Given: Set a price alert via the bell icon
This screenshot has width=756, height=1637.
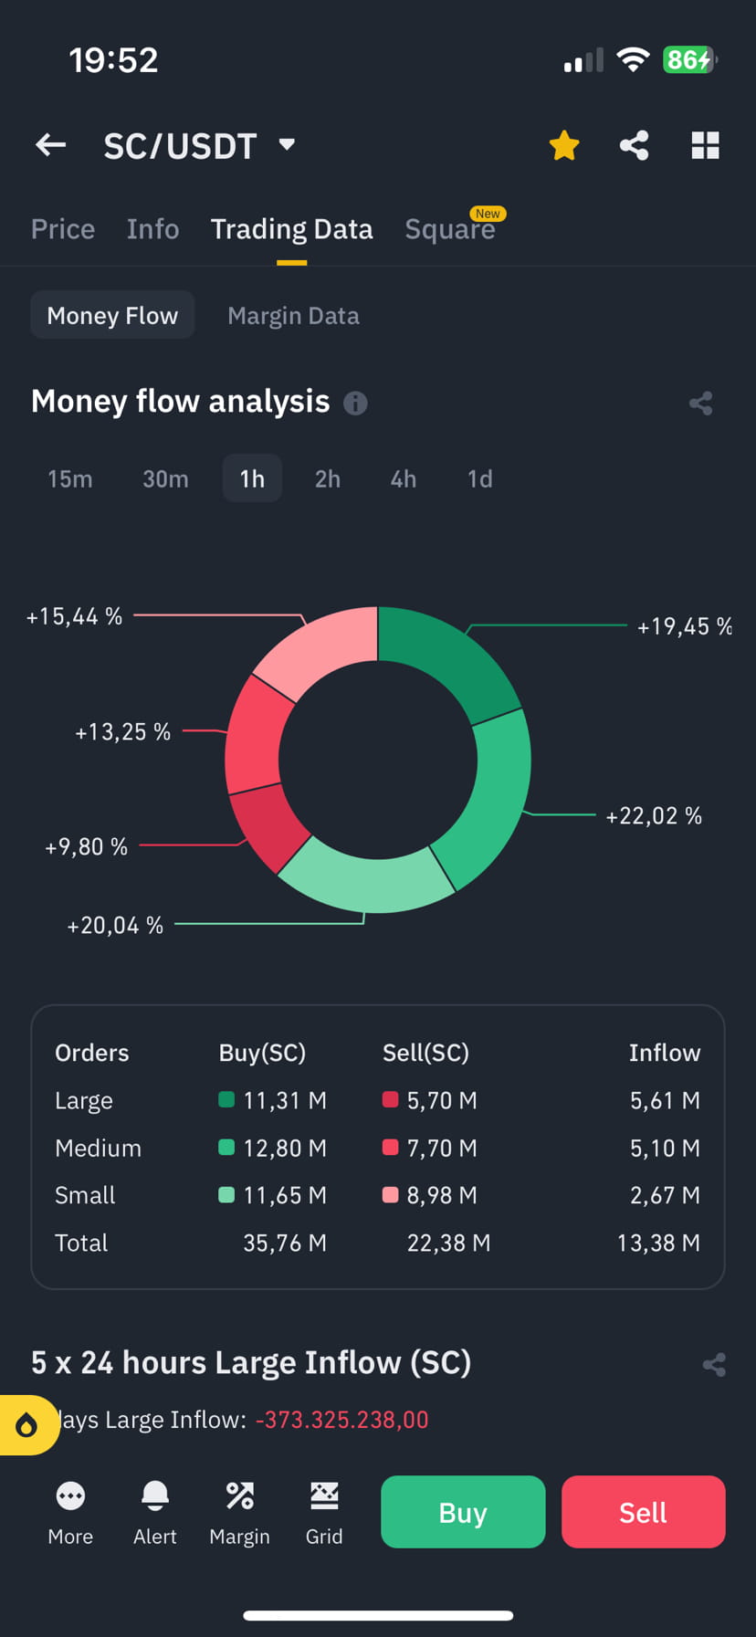Looking at the screenshot, I should click(x=154, y=1512).
